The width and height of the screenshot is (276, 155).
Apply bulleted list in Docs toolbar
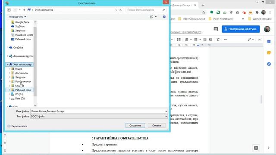(x=196, y=40)
